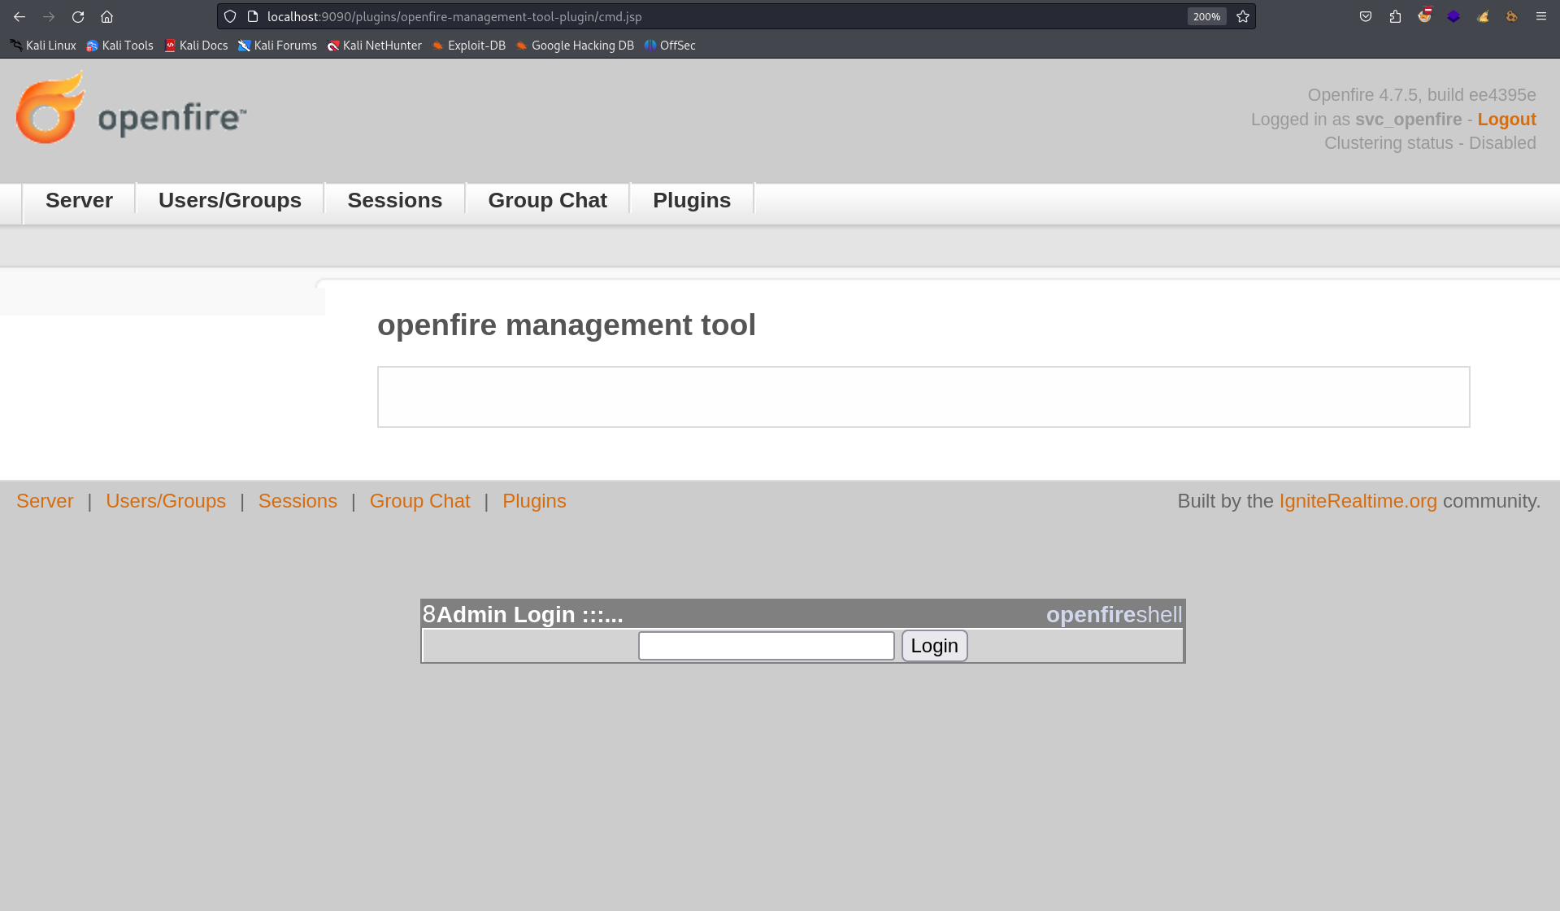Save page to Pocket
1560x911 pixels.
[x=1366, y=16]
